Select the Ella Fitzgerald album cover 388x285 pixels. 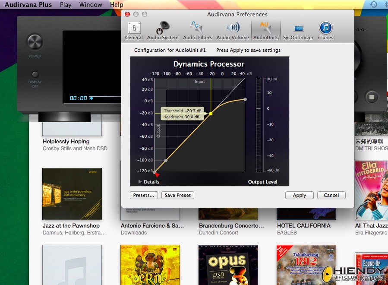pos(371,190)
